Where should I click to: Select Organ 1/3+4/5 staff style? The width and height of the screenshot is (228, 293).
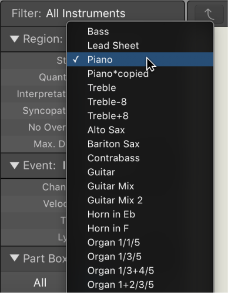pyautogui.click(x=140, y=271)
